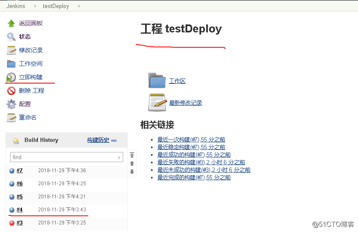Viewport: 358px width, 232px height.
Task: Open build #5 from history
Action: click(x=20, y=197)
